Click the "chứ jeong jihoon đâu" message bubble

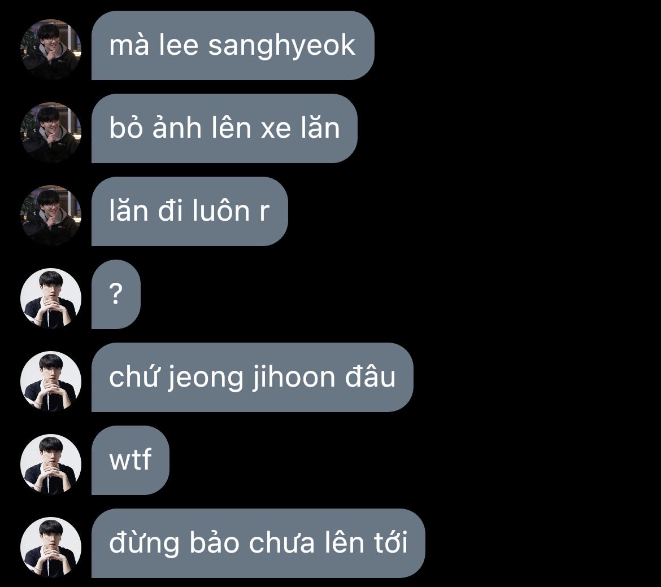click(x=252, y=377)
